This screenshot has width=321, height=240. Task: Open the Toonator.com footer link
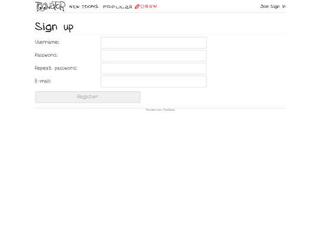(x=154, y=110)
